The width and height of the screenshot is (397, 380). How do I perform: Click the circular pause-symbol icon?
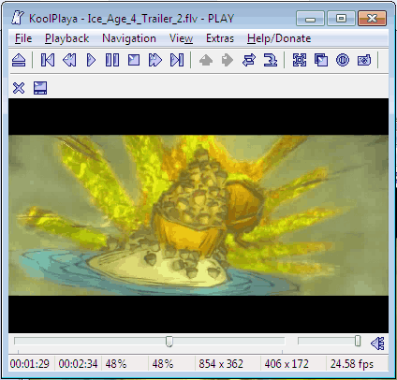coord(343,60)
